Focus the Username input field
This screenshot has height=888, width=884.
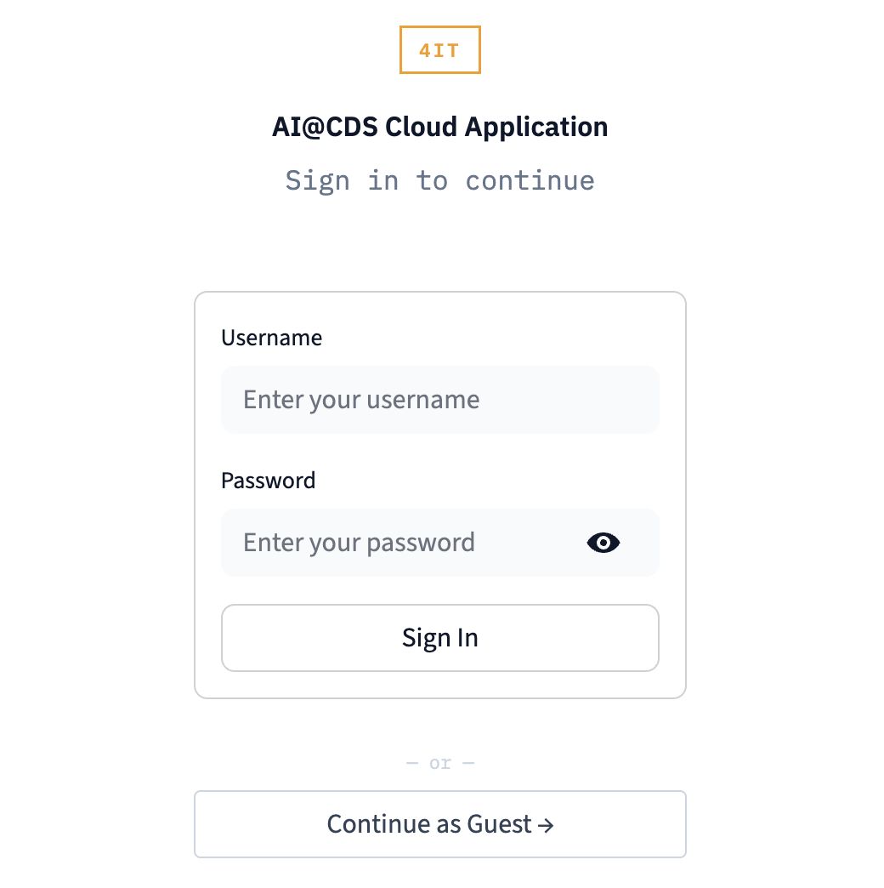click(439, 400)
